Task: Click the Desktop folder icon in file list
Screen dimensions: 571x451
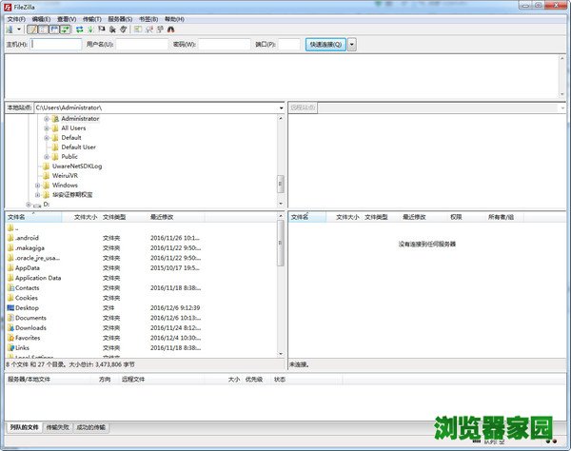Action: click(x=10, y=307)
